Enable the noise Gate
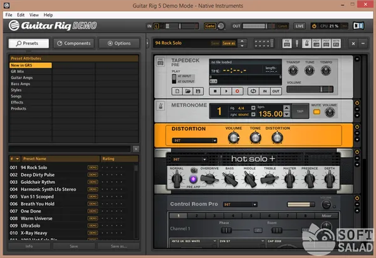Image resolution: width=376 pixels, height=258 pixels. [210, 26]
